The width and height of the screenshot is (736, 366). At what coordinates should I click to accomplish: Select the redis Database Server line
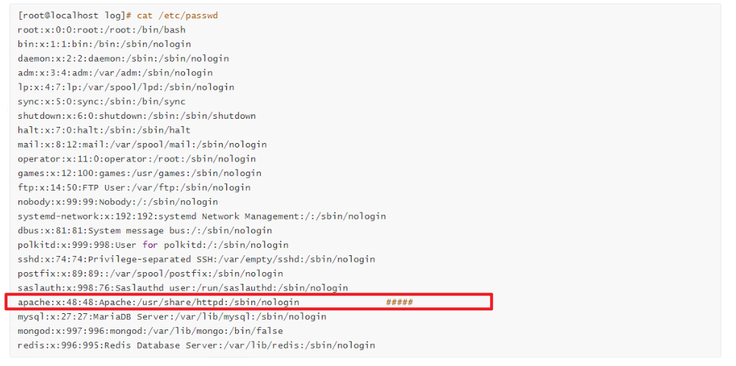coord(197,345)
